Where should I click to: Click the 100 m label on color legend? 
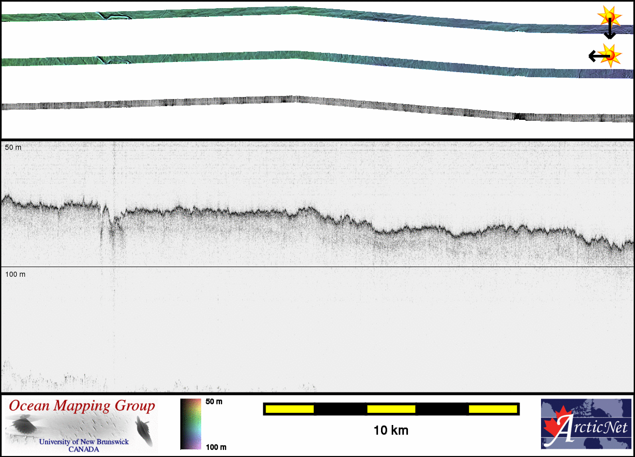[x=216, y=447]
